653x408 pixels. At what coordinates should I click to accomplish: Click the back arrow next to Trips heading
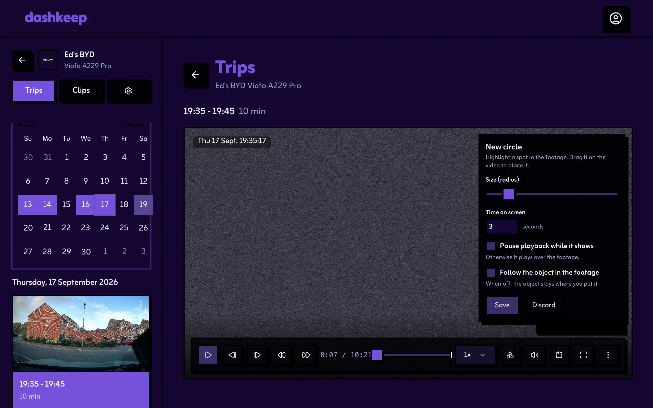[x=195, y=75]
